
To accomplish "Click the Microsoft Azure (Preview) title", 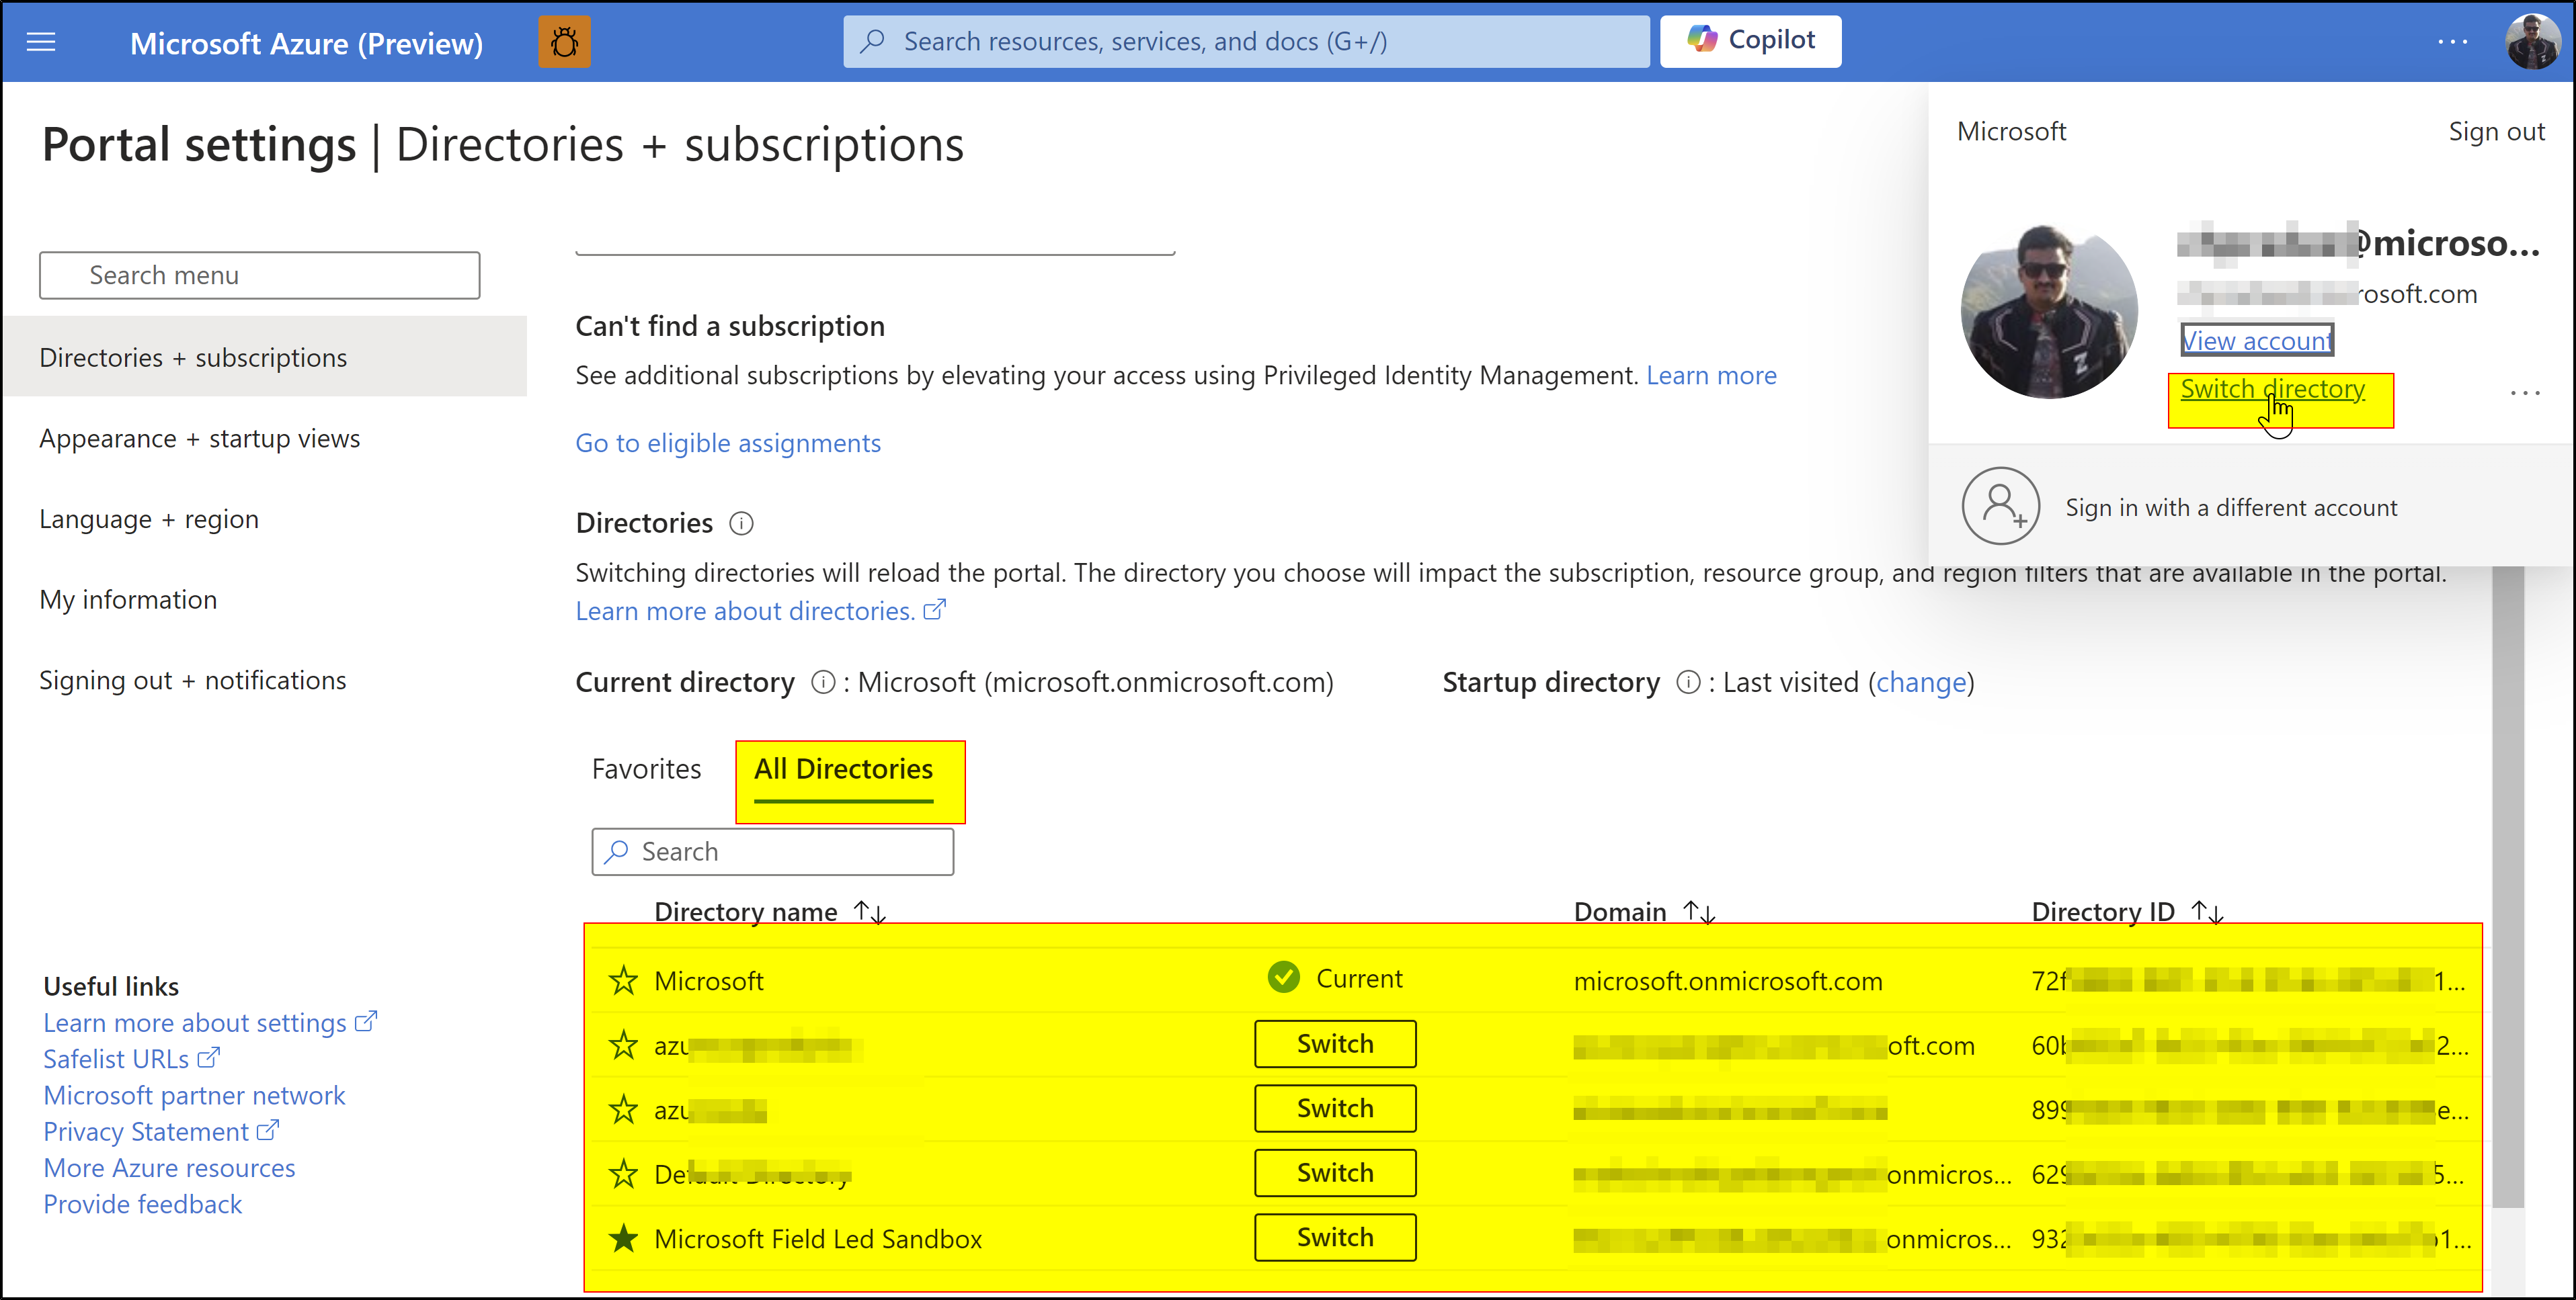I will point(306,43).
